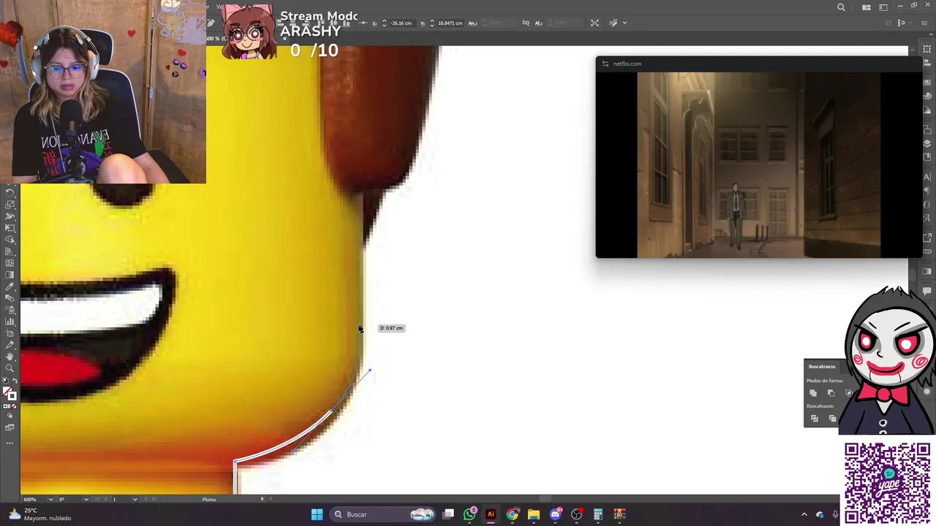The image size is (936, 526).
Task: Apply second shape mode Minus Front
Action: [x=831, y=393]
